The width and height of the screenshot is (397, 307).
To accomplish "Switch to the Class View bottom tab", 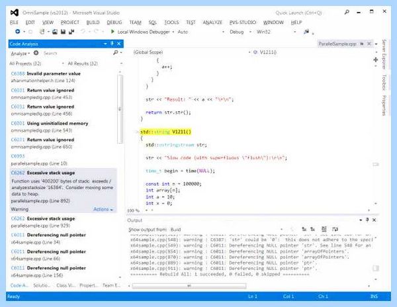I will pyautogui.click(x=66, y=285).
